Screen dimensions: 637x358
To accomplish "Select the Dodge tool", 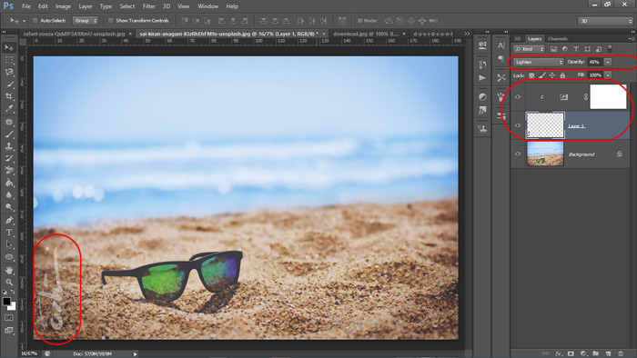I will point(9,207).
